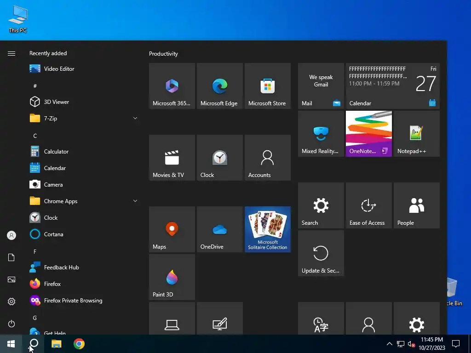Expand the Start menu hamburger navigation
The width and height of the screenshot is (471, 353).
(11, 53)
